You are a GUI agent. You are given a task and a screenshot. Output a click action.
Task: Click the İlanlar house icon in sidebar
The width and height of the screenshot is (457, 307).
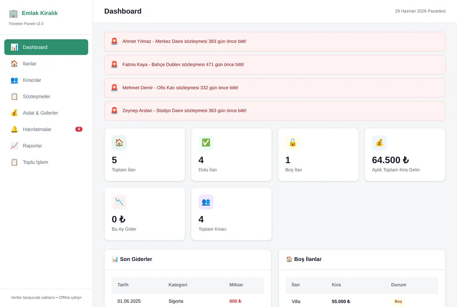point(14,64)
